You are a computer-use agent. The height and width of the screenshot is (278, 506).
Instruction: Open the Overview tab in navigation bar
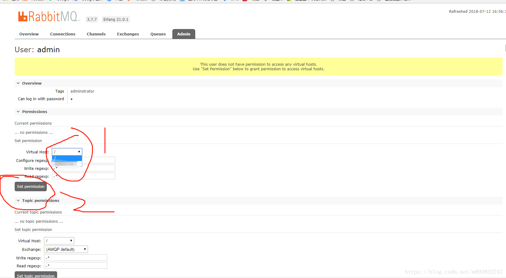click(x=29, y=34)
